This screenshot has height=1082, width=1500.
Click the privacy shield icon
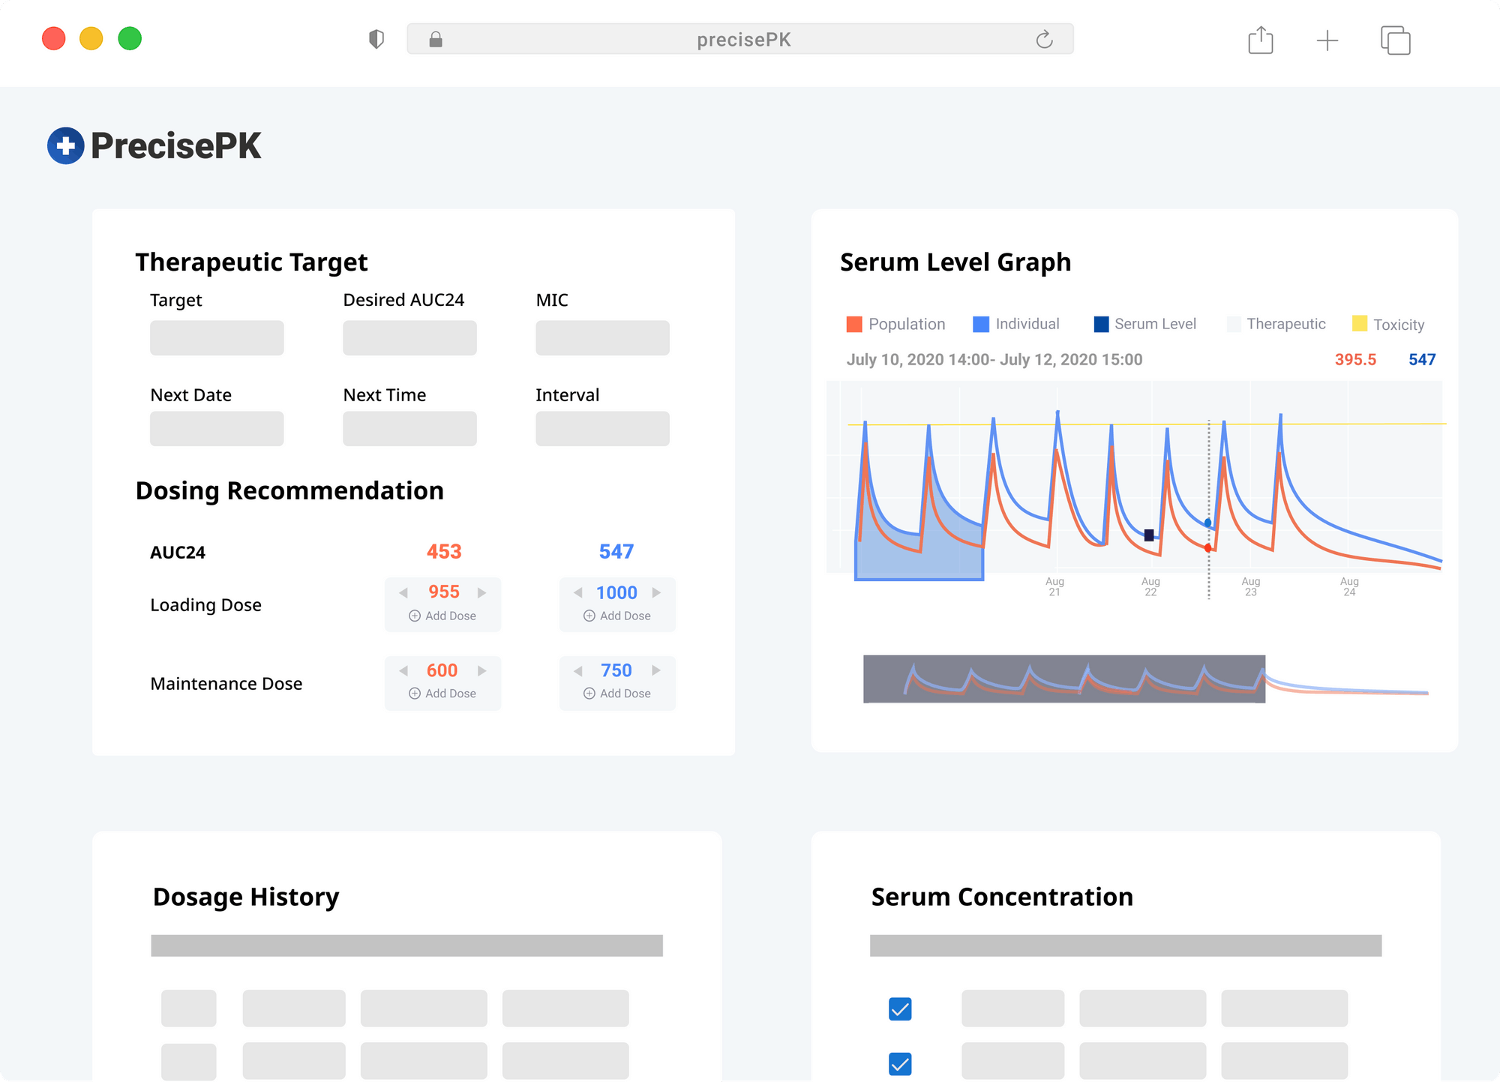(376, 39)
